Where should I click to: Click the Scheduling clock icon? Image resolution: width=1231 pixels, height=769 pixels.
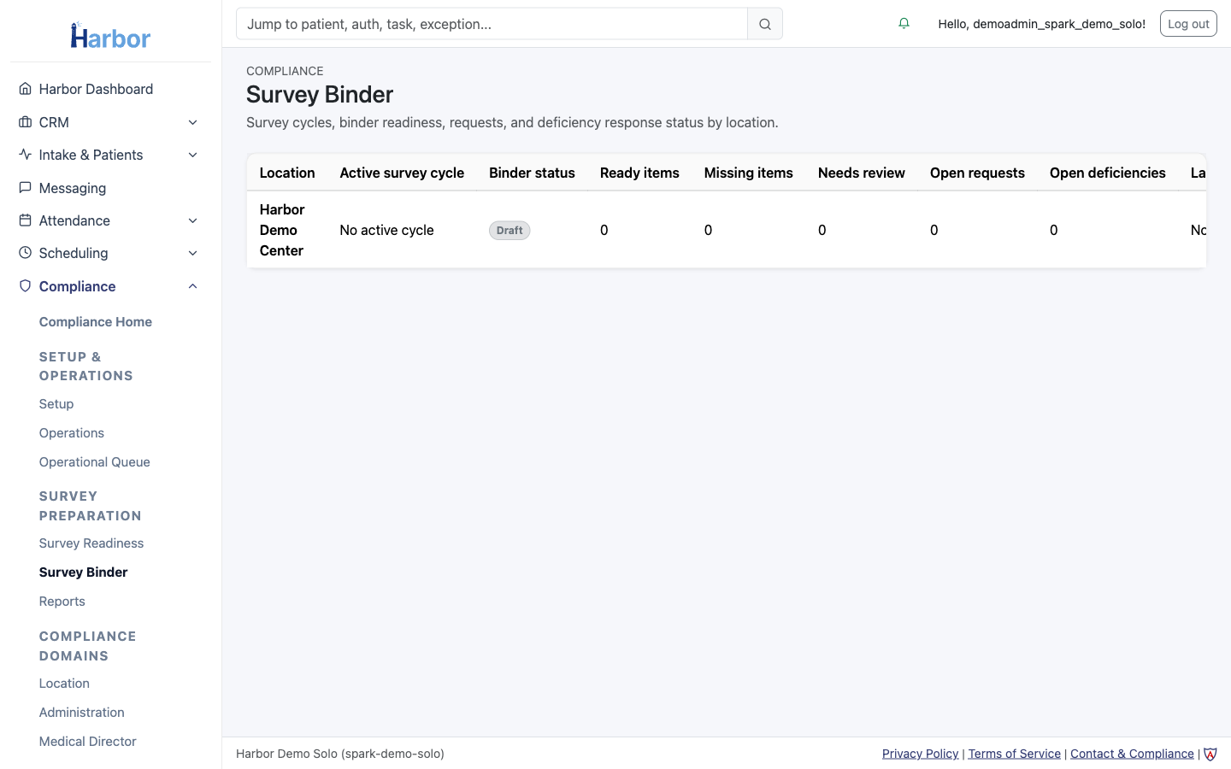25,253
